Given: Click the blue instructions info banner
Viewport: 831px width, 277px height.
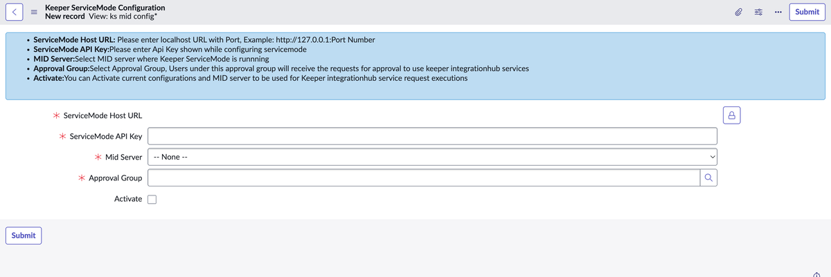Looking at the screenshot, I should click(415, 66).
